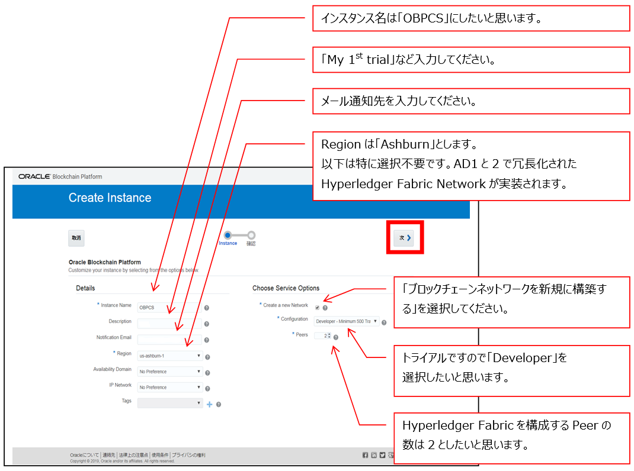Click the help icon beside Notification Email
The width and height of the screenshot is (634, 471).
point(207,340)
